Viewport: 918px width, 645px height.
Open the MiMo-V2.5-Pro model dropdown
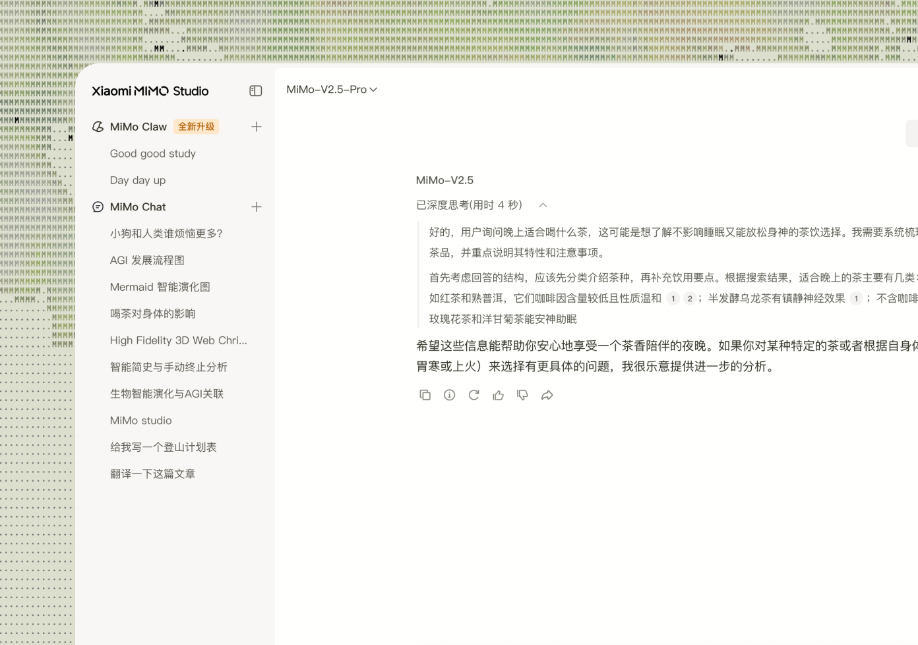tap(332, 90)
